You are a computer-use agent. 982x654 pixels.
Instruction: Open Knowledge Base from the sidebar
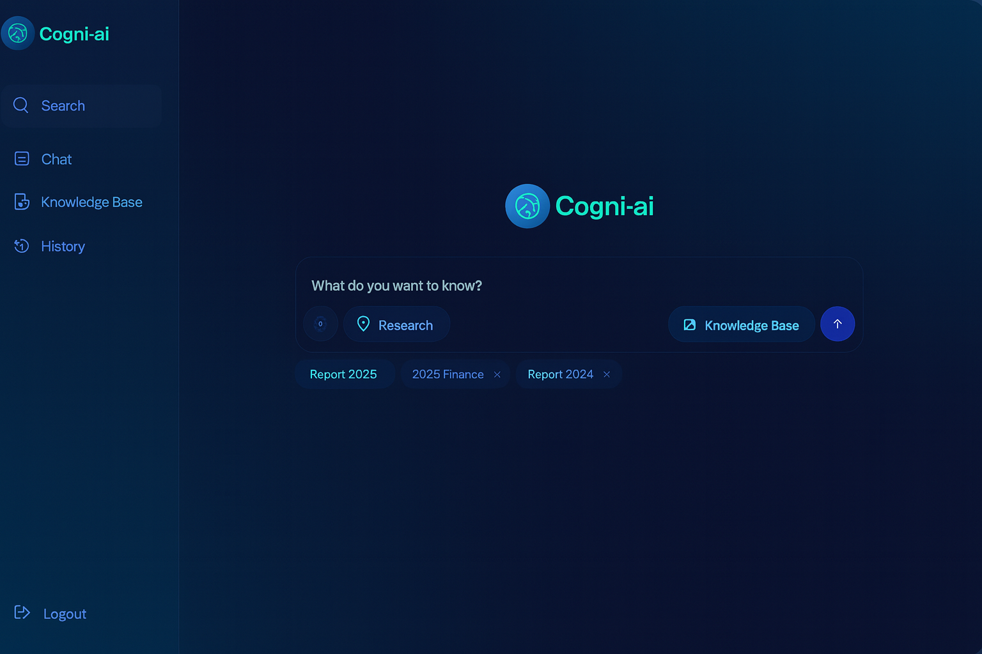click(91, 202)
